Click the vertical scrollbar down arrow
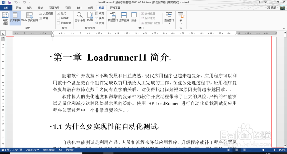287x154 pixels. pos(285,146)
